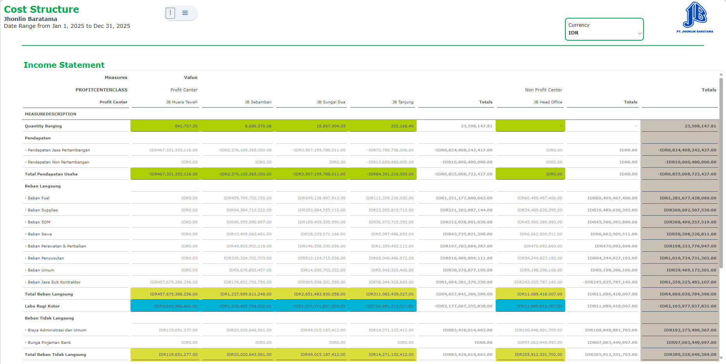Image resolution: width=726 pixels, height=364 pixels.
Task: Click the IDR97,063,449,997.00 Head Office cell
Action: (x=530, y=342)
